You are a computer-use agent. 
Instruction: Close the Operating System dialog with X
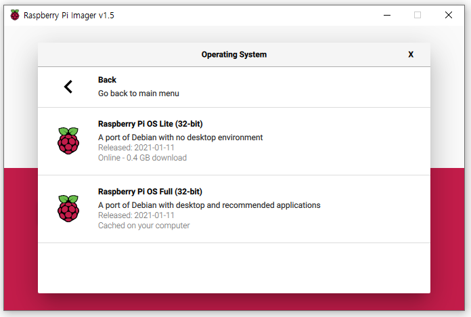point(411,54)
